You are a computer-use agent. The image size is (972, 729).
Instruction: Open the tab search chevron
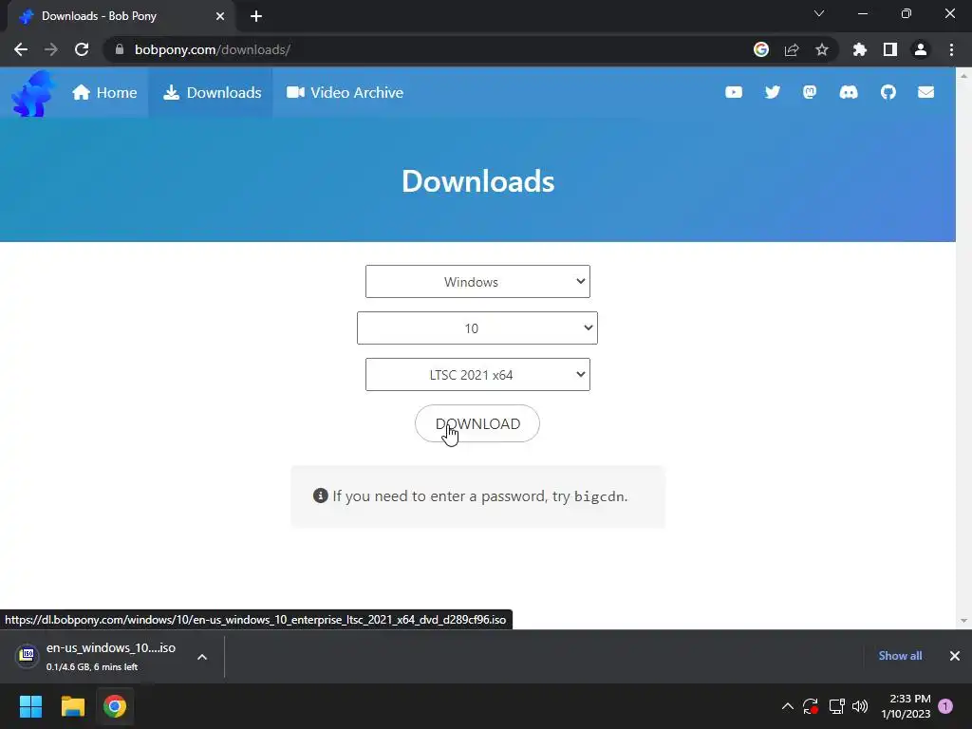click(x=819, y=13)
